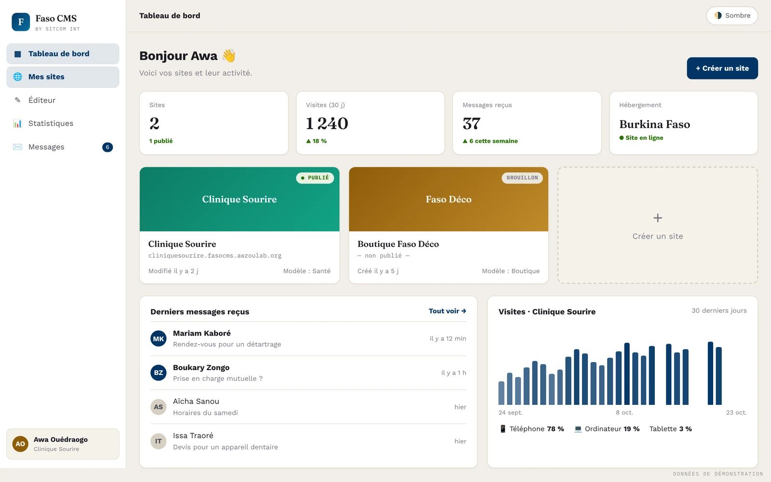Open message 'Devis pour un appareil dentaire'

pyautogui.click(x=308, y=441)
